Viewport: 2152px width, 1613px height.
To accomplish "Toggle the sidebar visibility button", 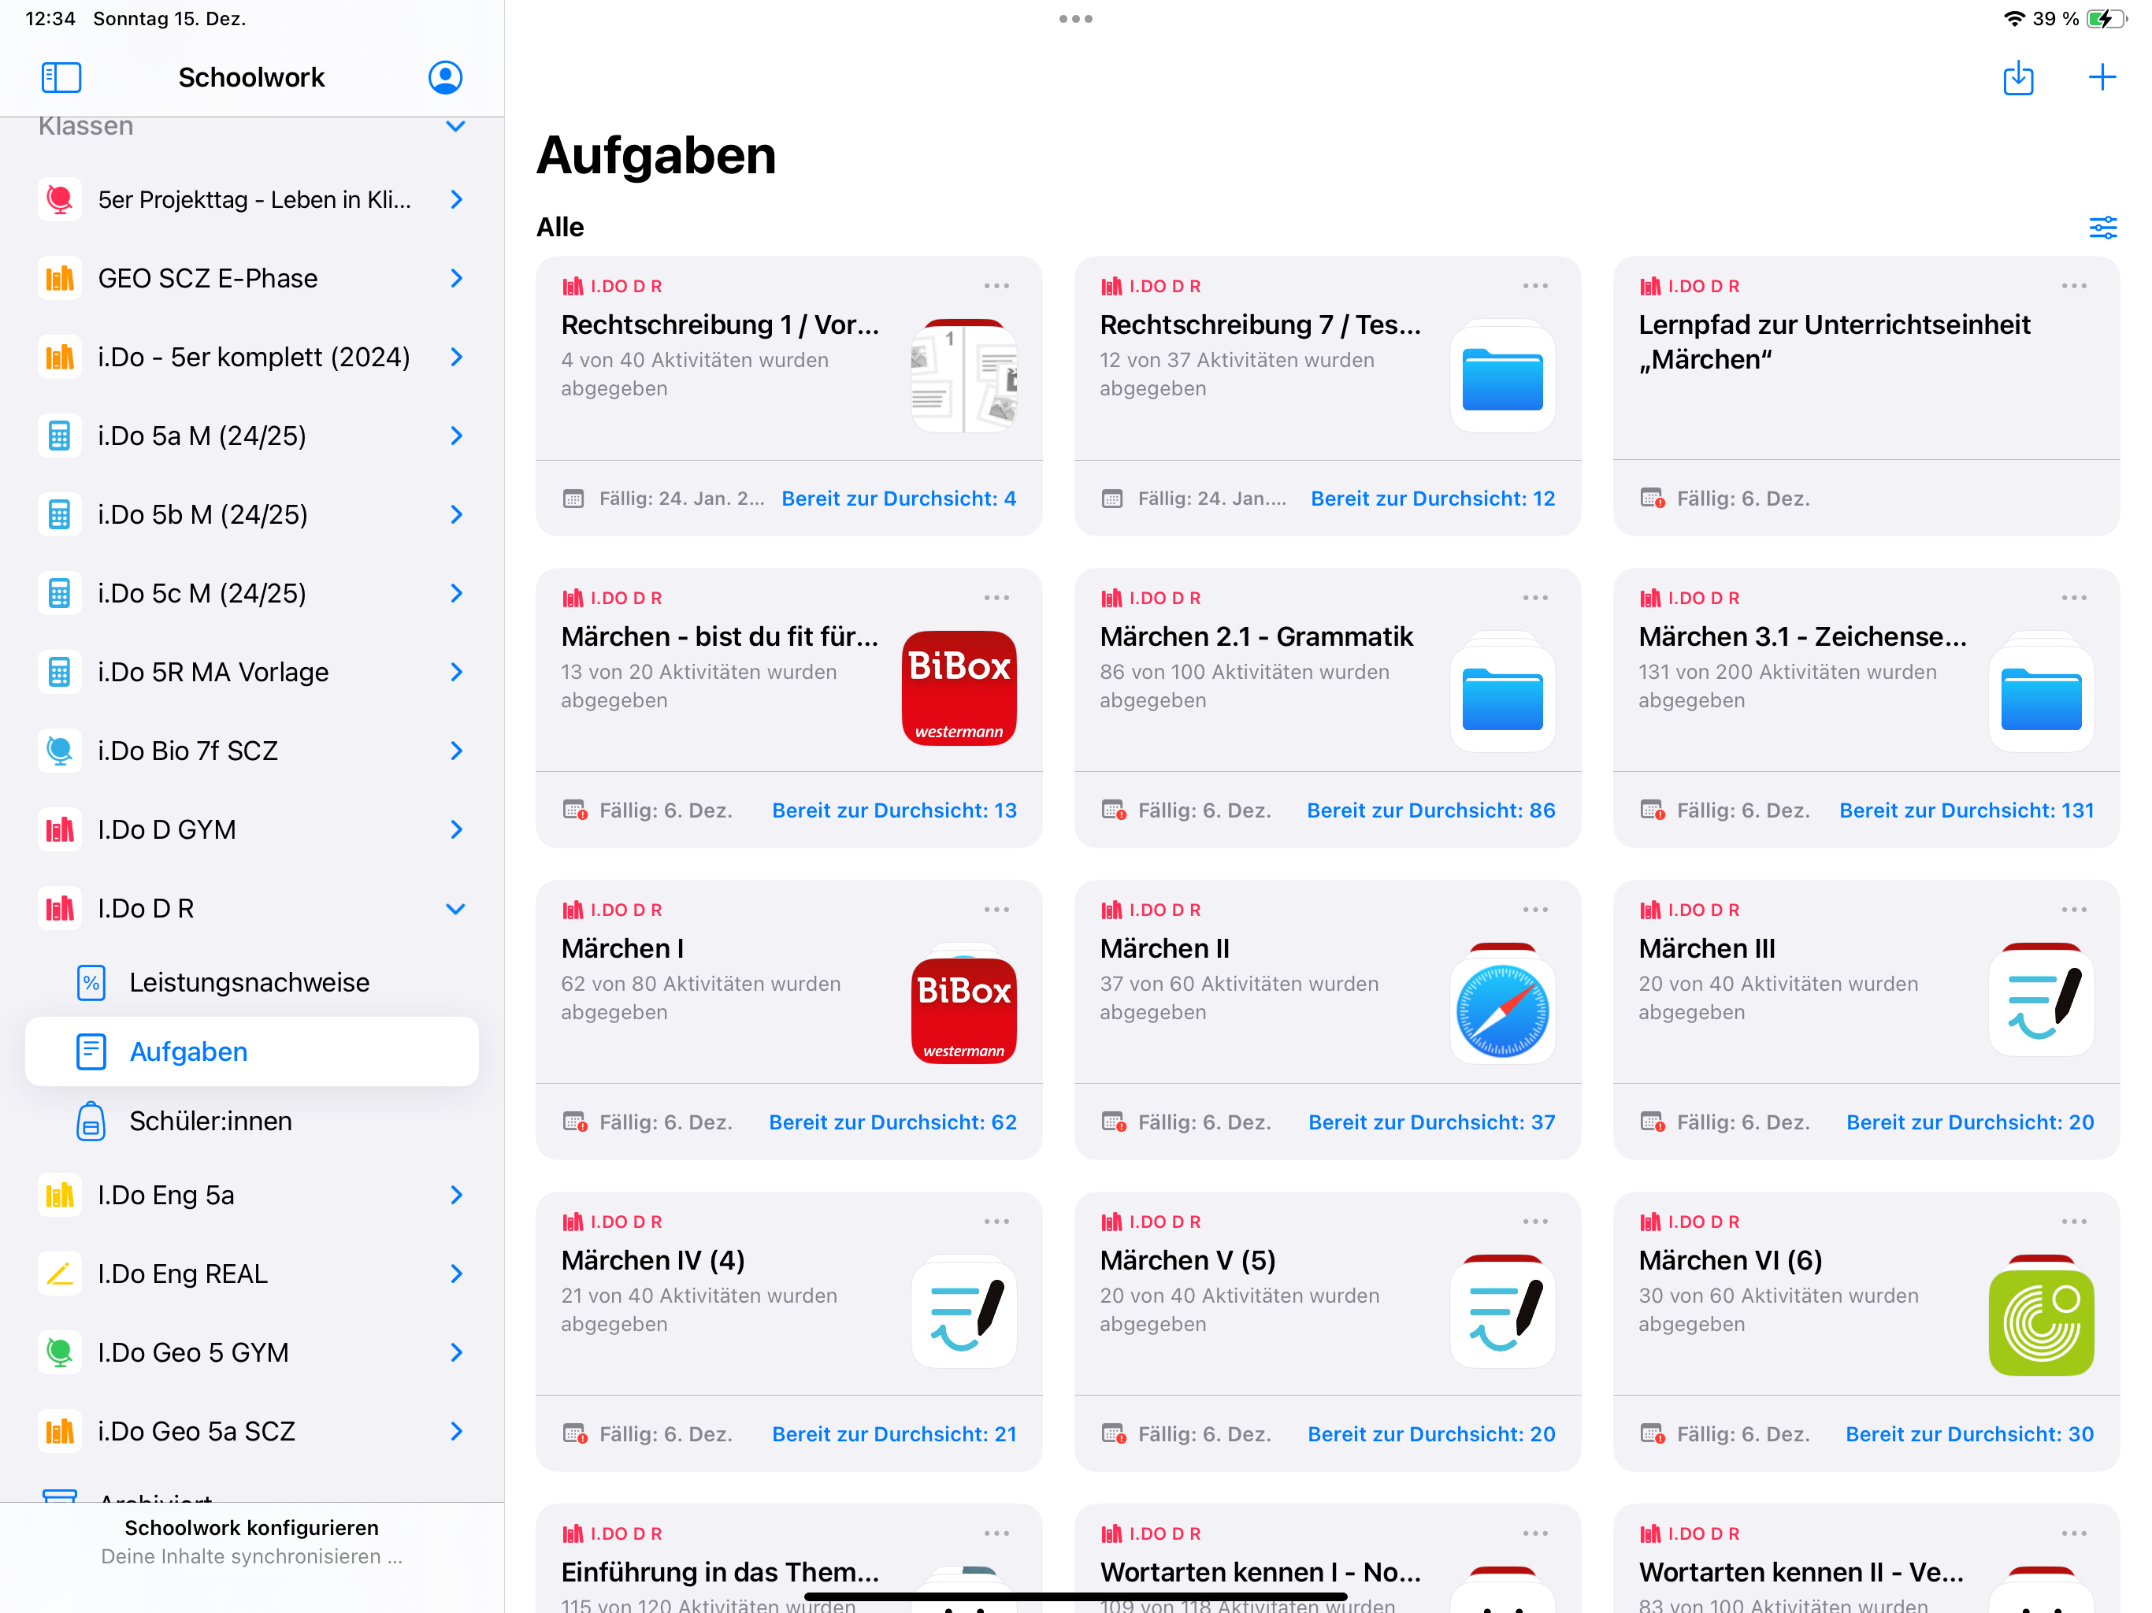I will tap(61, 77).
